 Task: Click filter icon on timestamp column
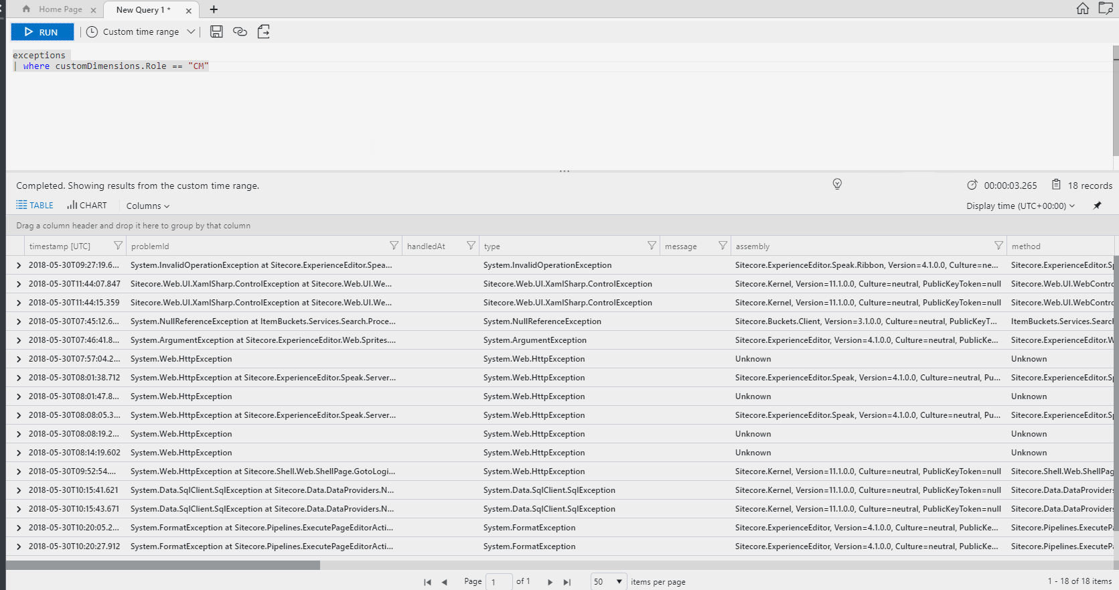click(x=118, y=246)
